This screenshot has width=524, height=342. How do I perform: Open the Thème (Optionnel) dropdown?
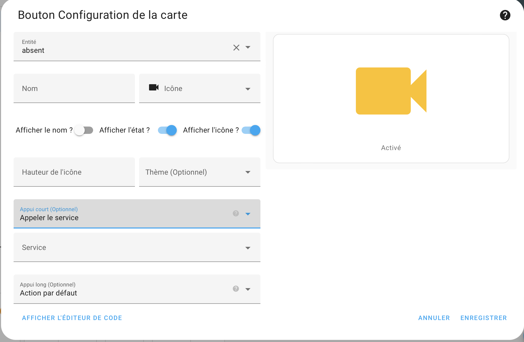tap(248, 172)
